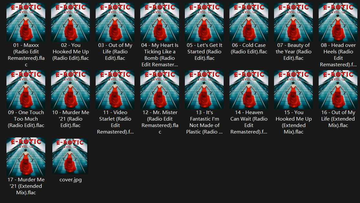Select filename "10 - Murder Me '21 (Radio Edit).flac"
360x203 pixels.
71,119
